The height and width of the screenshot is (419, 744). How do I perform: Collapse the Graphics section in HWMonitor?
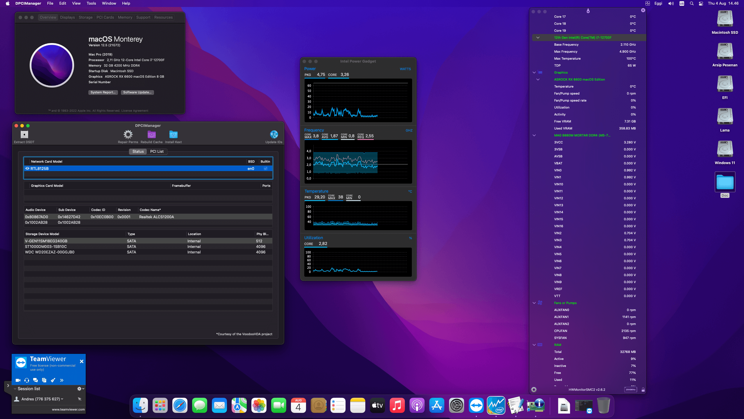click(x=534, y=72)
